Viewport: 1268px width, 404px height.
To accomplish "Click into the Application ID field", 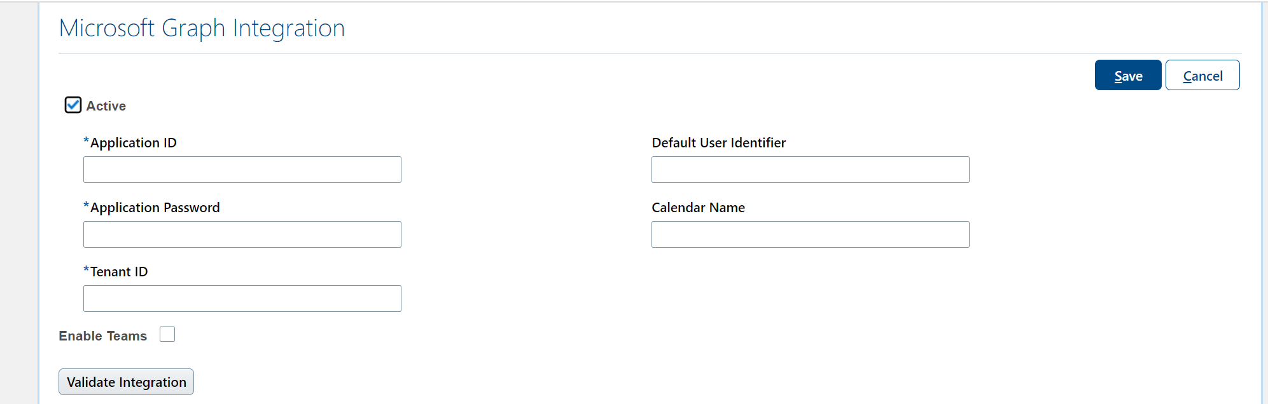I will pos(242,169).
